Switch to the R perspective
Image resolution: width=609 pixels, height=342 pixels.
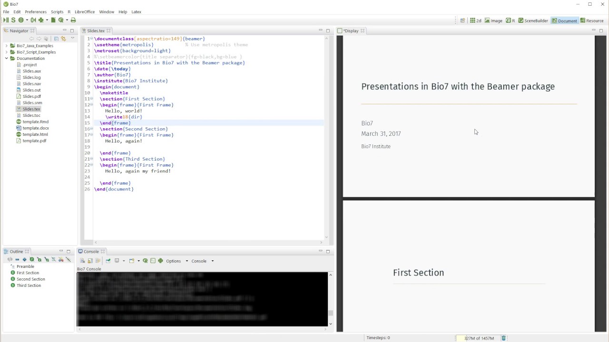(x=511, y=20)
